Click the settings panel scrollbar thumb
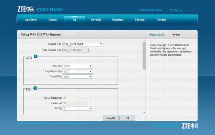This screenshot has width=215, height=135. coord(144,56)
